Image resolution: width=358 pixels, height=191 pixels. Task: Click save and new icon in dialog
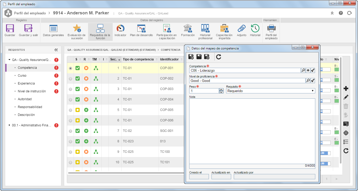pos(191,57)
